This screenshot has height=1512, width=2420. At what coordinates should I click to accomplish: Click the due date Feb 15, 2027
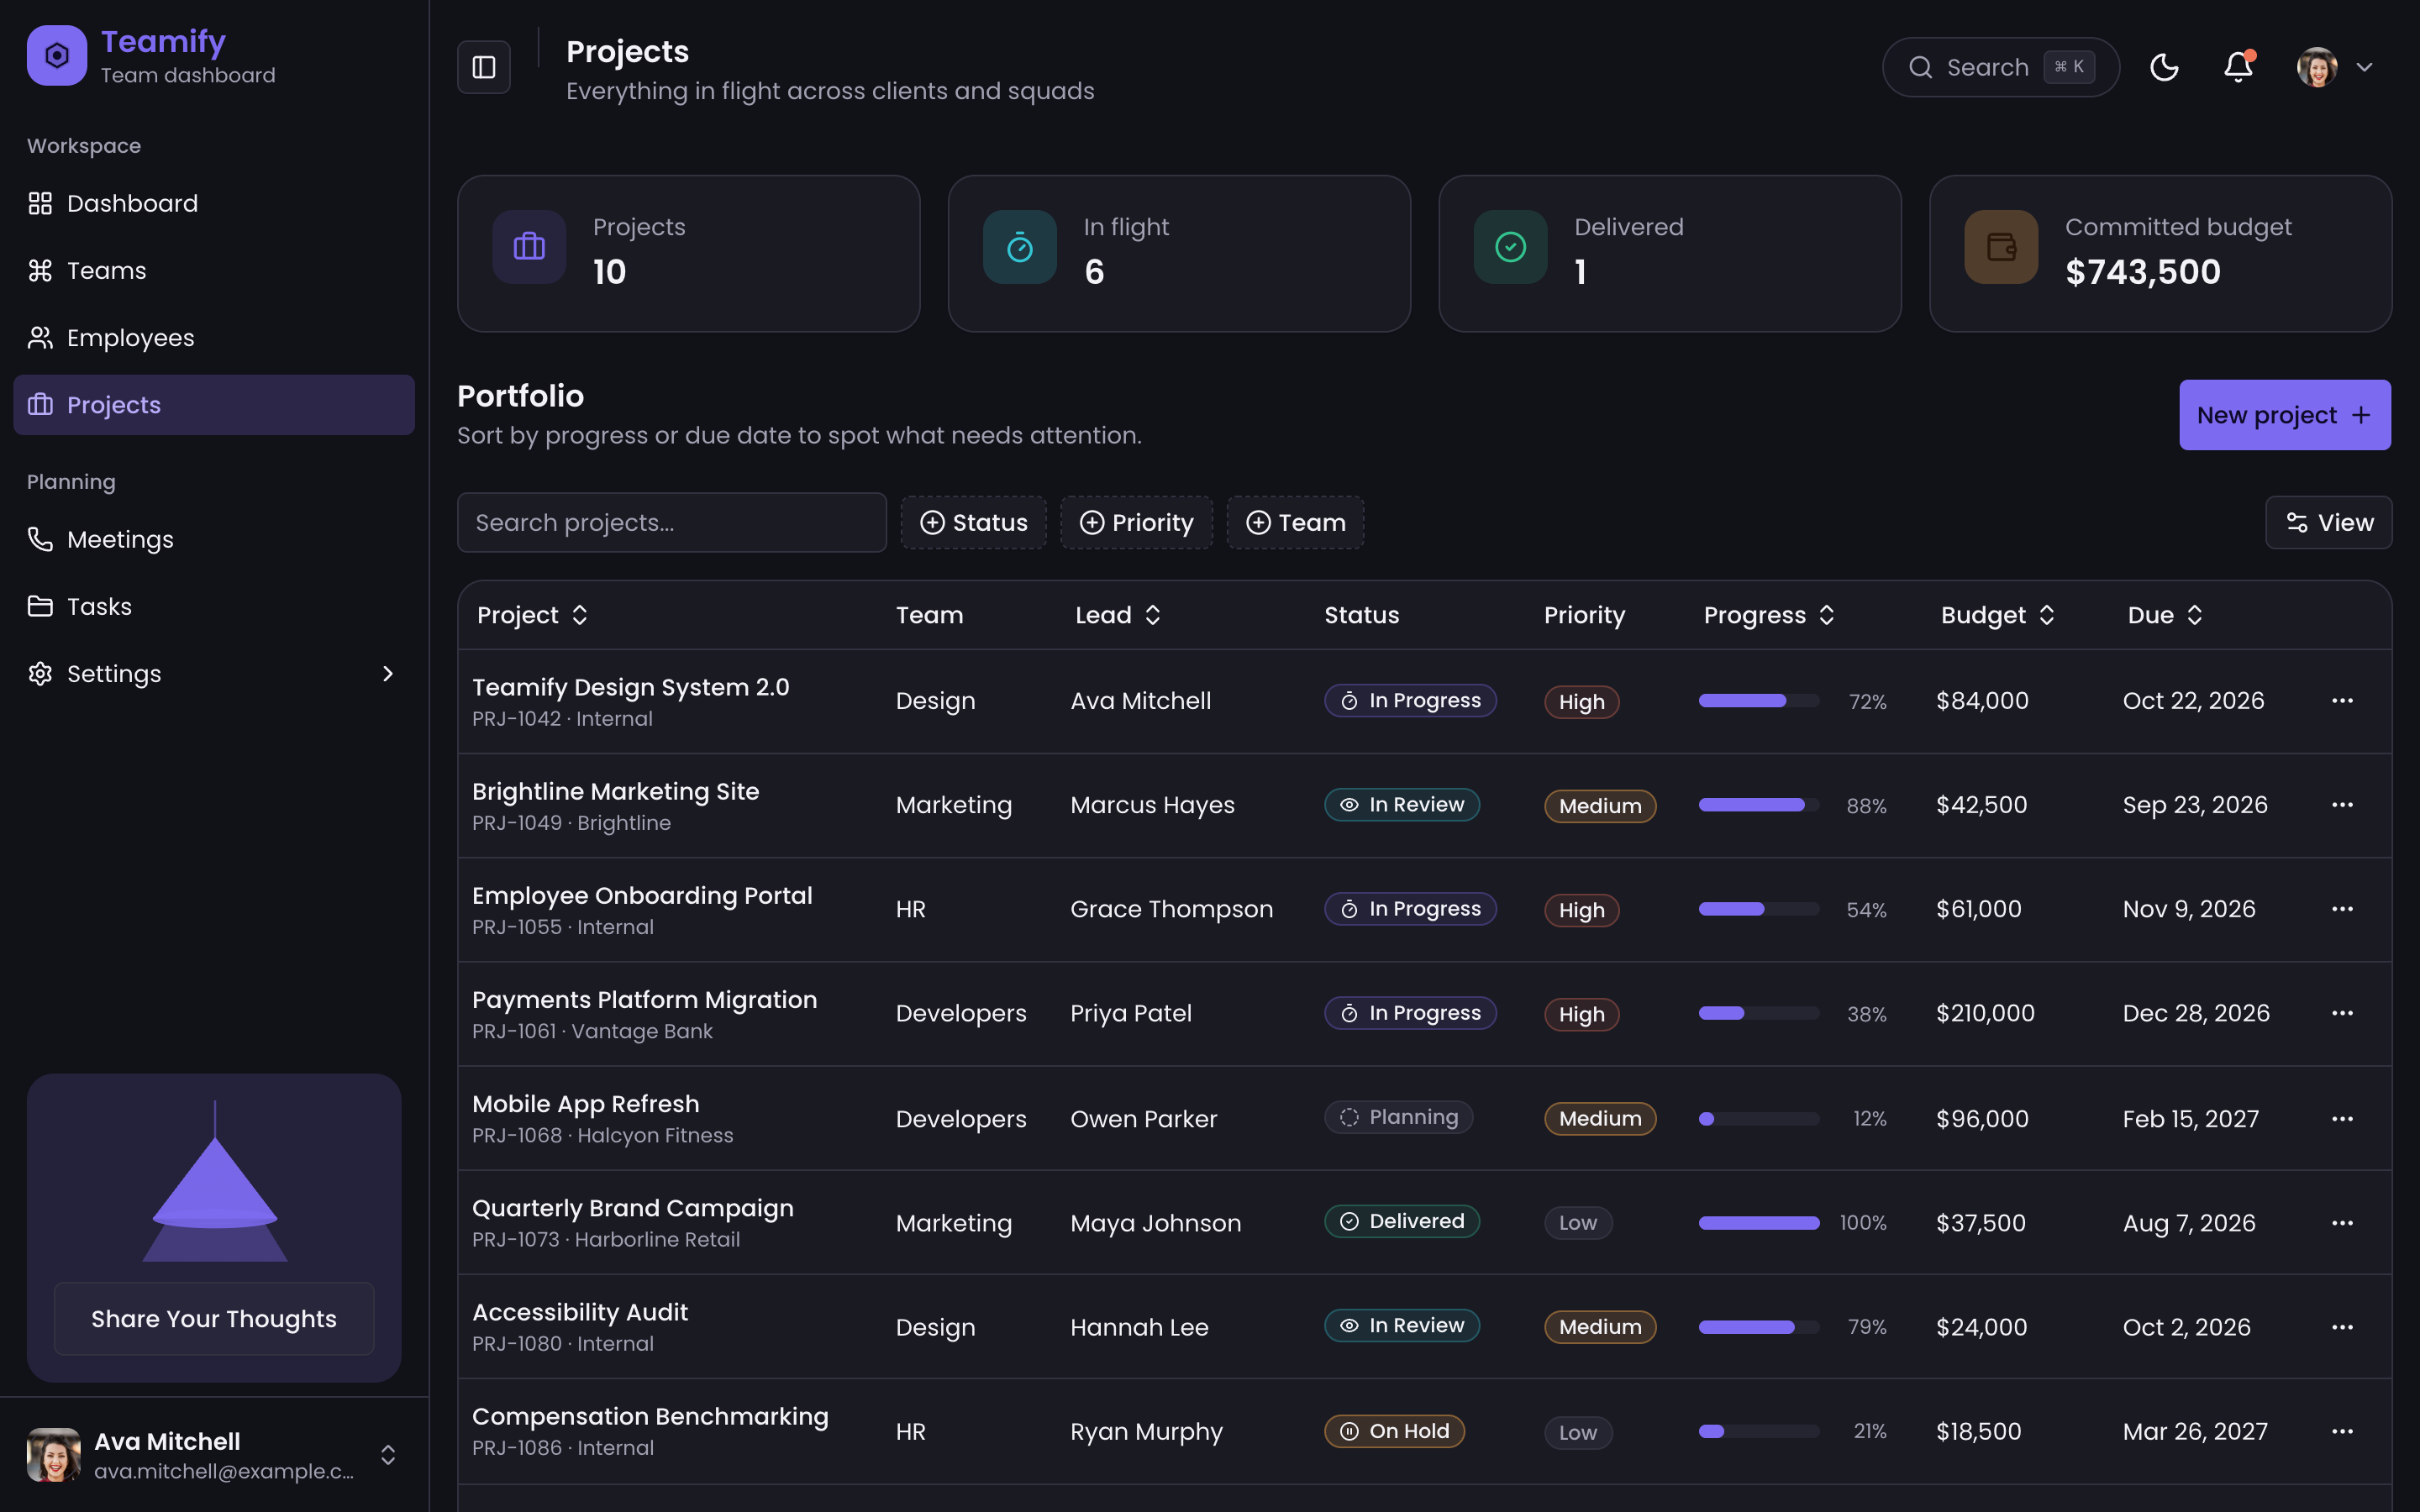[2190, 1119]
